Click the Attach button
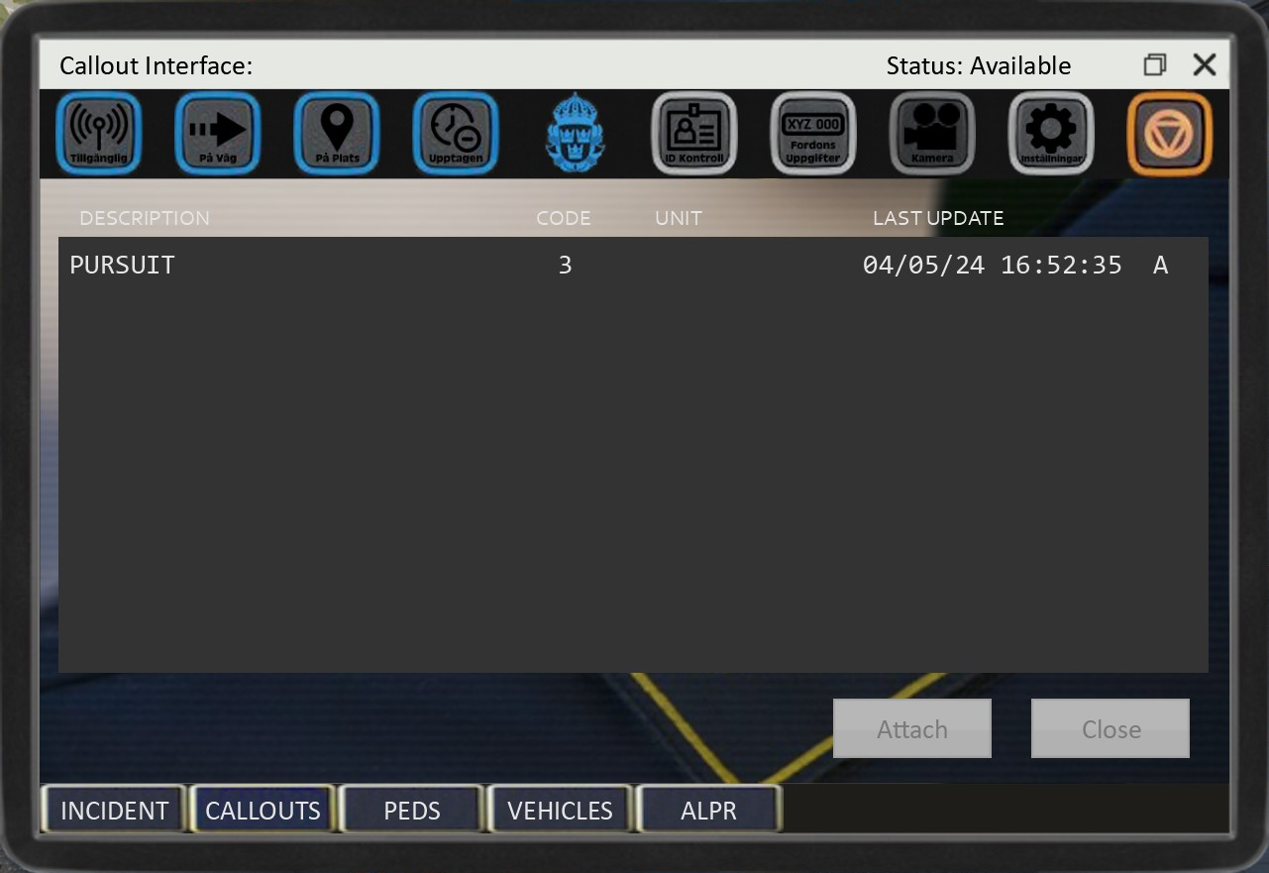Screen dimensions: 1269x873 coord(911,729)
